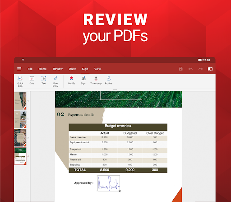
Task: Open page 2 thumbnail
Action: [20, 119]
